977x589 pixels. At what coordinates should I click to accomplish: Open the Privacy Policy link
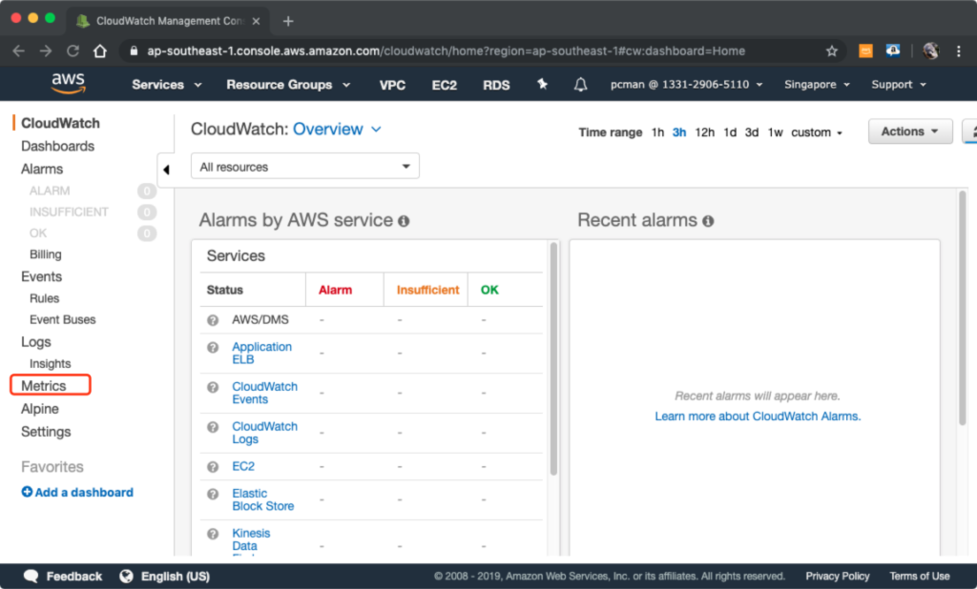(838, 577)
